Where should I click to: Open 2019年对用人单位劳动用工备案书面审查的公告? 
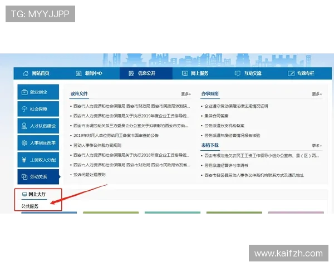[116, 135]
